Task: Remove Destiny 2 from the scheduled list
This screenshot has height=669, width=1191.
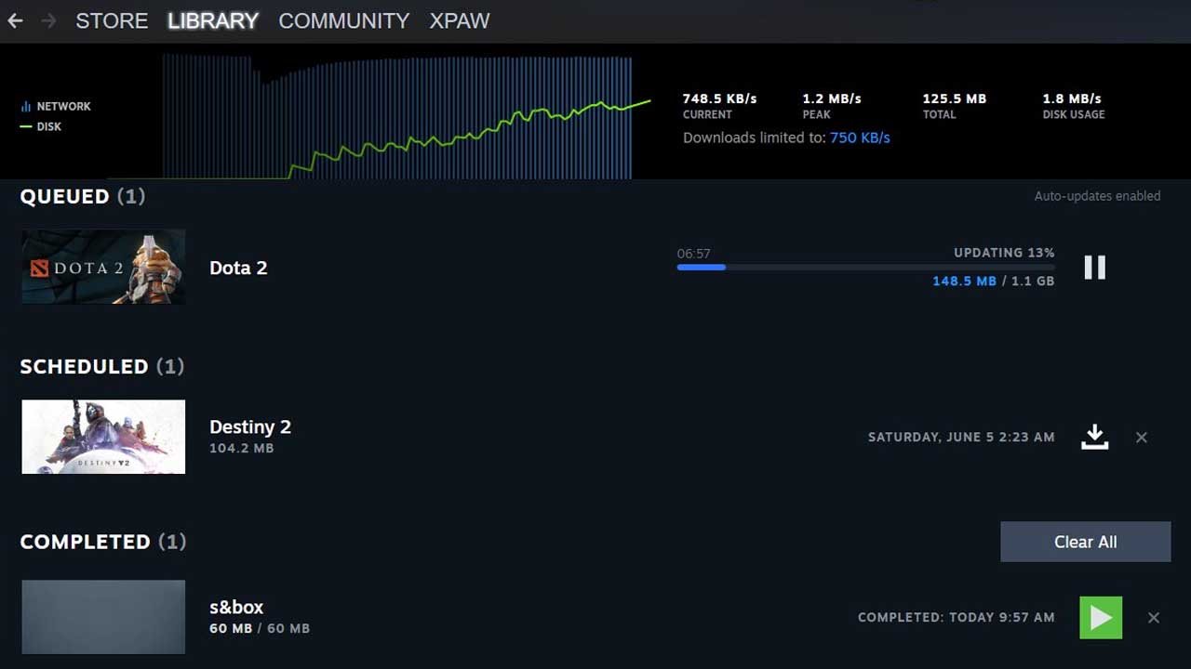Action: [x=1142, y=437]
